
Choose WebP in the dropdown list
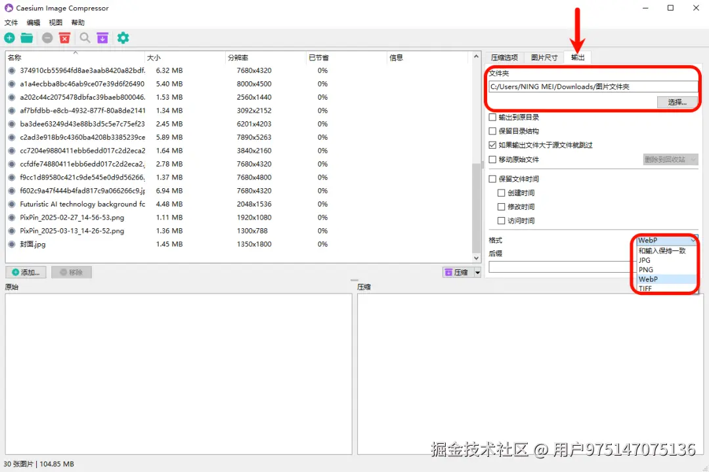point(666,279)
